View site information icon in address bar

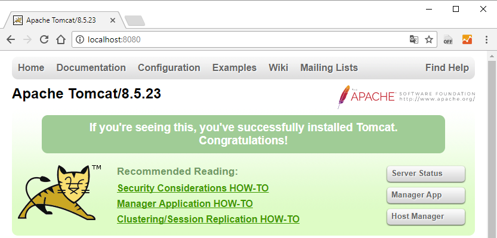(80, 39)
